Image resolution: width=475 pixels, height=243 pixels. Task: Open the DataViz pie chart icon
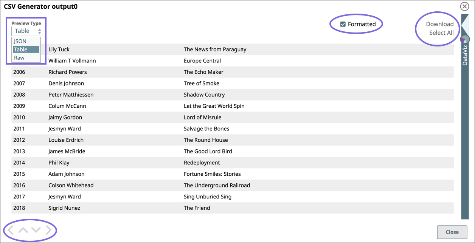pyautogui.click(x=465, y=39)
